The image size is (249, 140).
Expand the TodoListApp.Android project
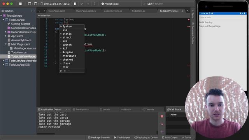click(4, 61)
